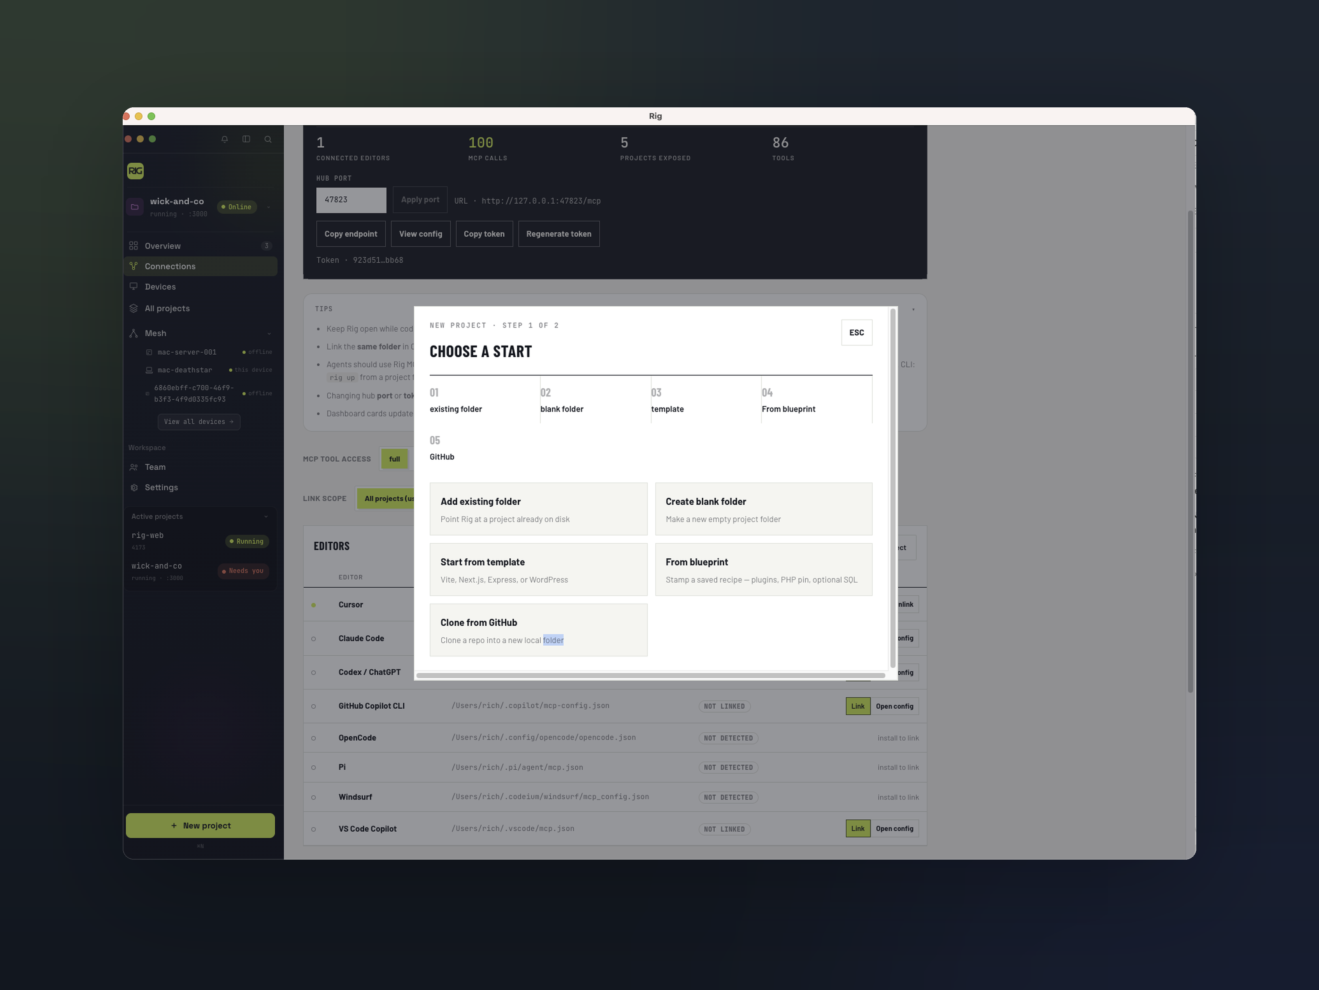The width and height of the screenshot is (1319, 990).
Task: Open All projects in the sidebar
Action: tap(201, 308)
